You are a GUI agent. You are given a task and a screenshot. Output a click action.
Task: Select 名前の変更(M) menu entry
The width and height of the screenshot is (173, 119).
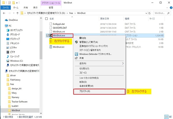pos(99,86)
